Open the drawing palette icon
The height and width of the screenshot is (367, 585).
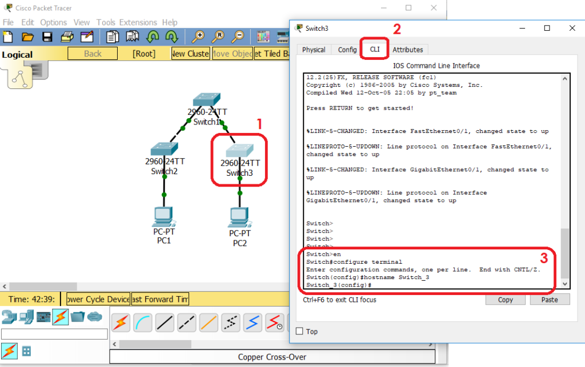[263, 37]
